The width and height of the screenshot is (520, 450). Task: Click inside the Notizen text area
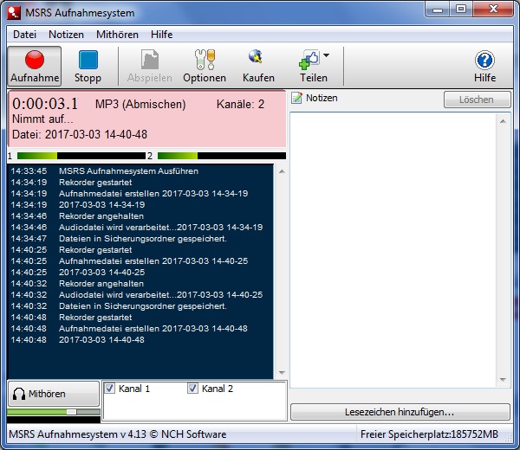[x=393, y=250]
